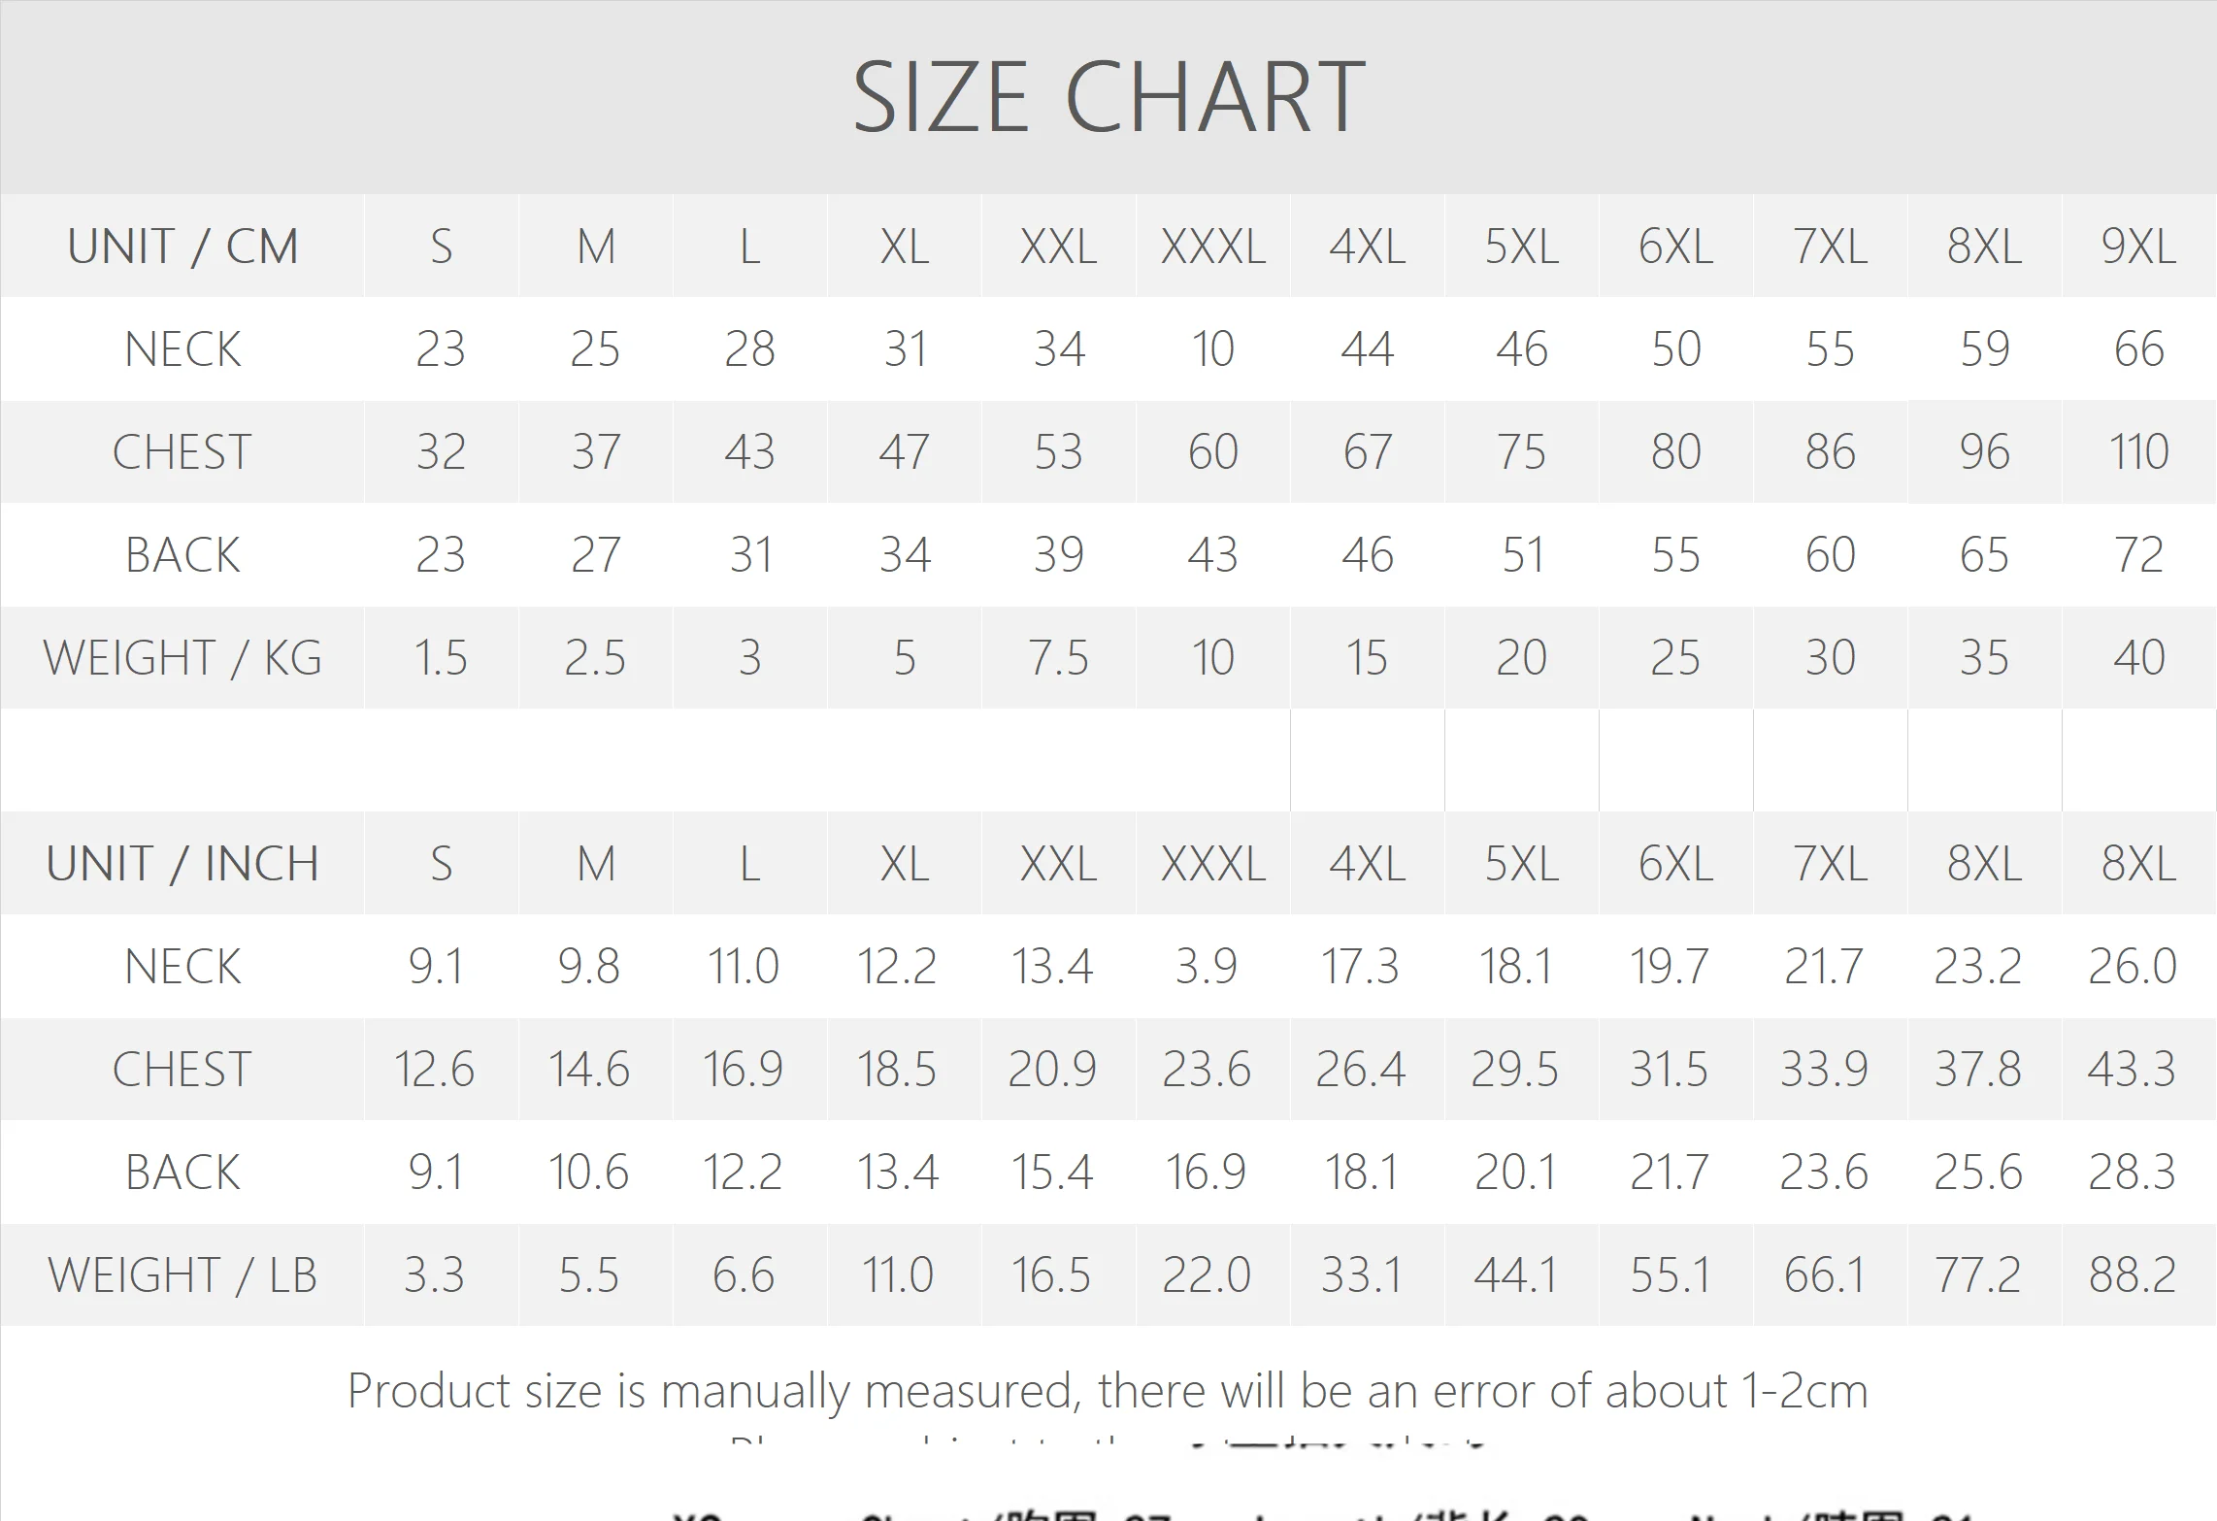Select the weight value 2.5
The height and width of the screenshot is (1521, 2217).
pos(595,658)
